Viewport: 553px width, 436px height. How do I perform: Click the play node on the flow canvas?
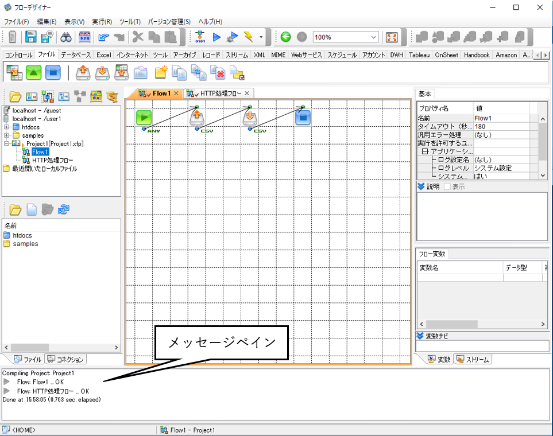tap(144, 118)
